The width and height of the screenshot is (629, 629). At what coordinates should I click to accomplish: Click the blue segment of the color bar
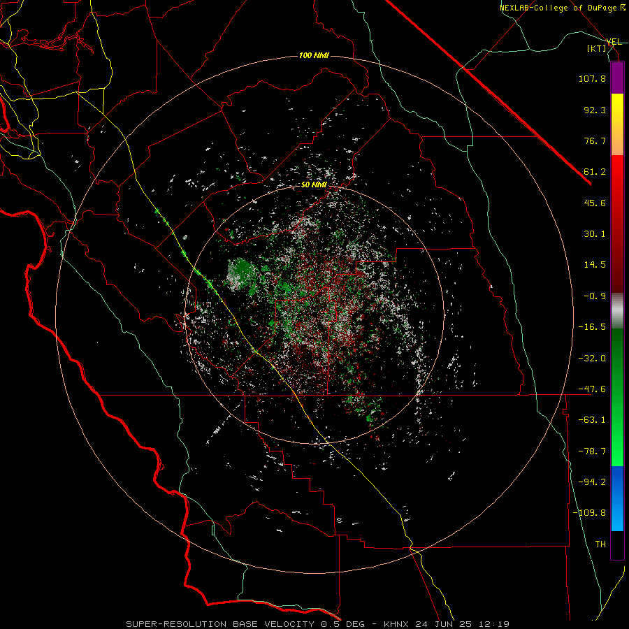coord(617,498)
